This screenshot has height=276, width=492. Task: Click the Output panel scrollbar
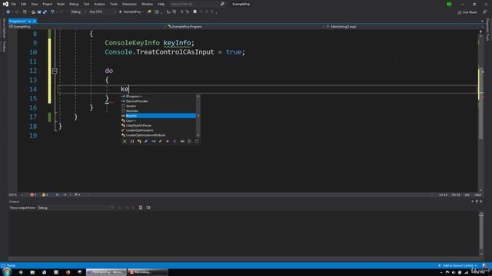[x=481, y=234]
